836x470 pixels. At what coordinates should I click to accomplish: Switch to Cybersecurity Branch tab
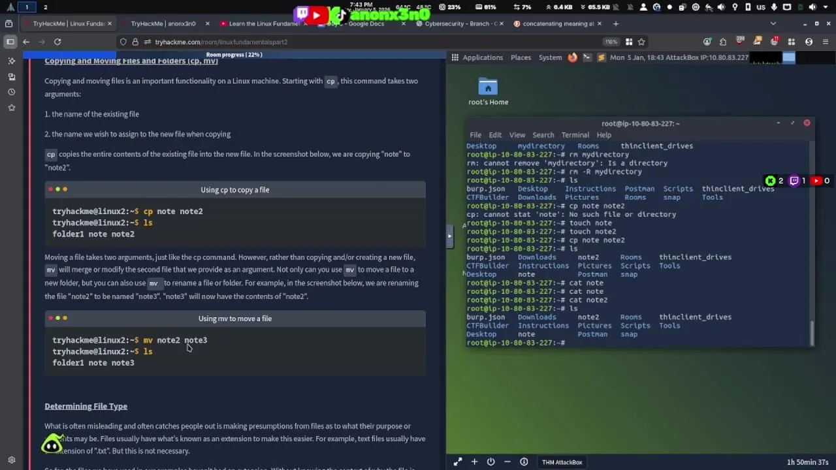460,23
